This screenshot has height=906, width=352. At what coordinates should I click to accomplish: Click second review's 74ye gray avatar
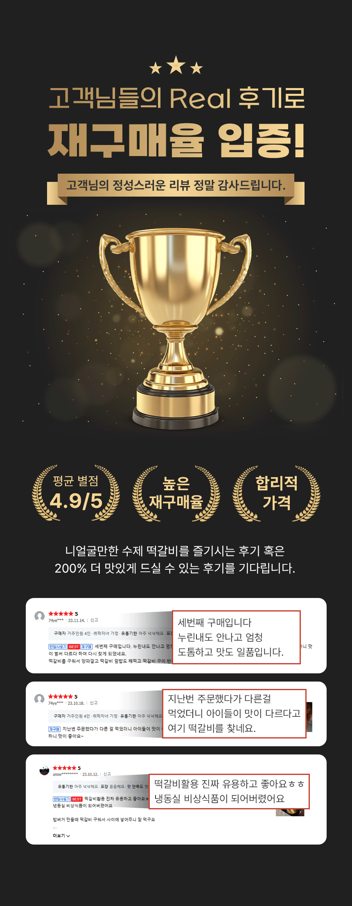(40, 699)
